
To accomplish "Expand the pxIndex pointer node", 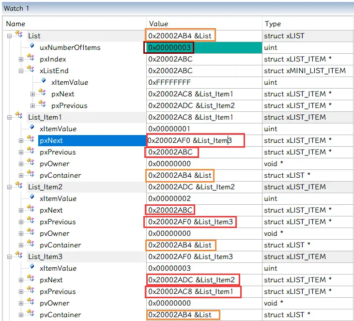I will [x=21, y=59].
